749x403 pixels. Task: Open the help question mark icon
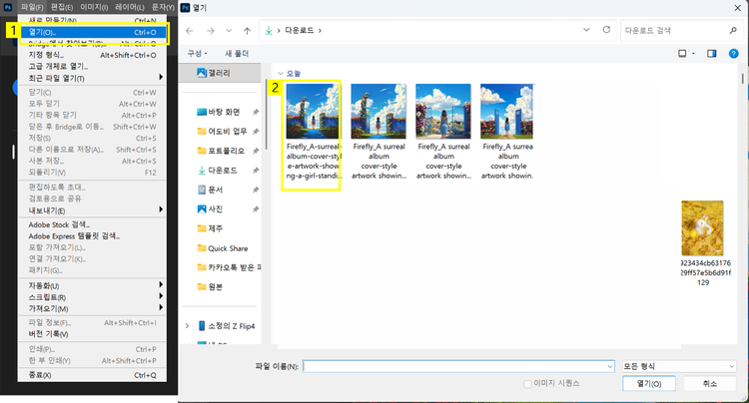click(734, 54)
